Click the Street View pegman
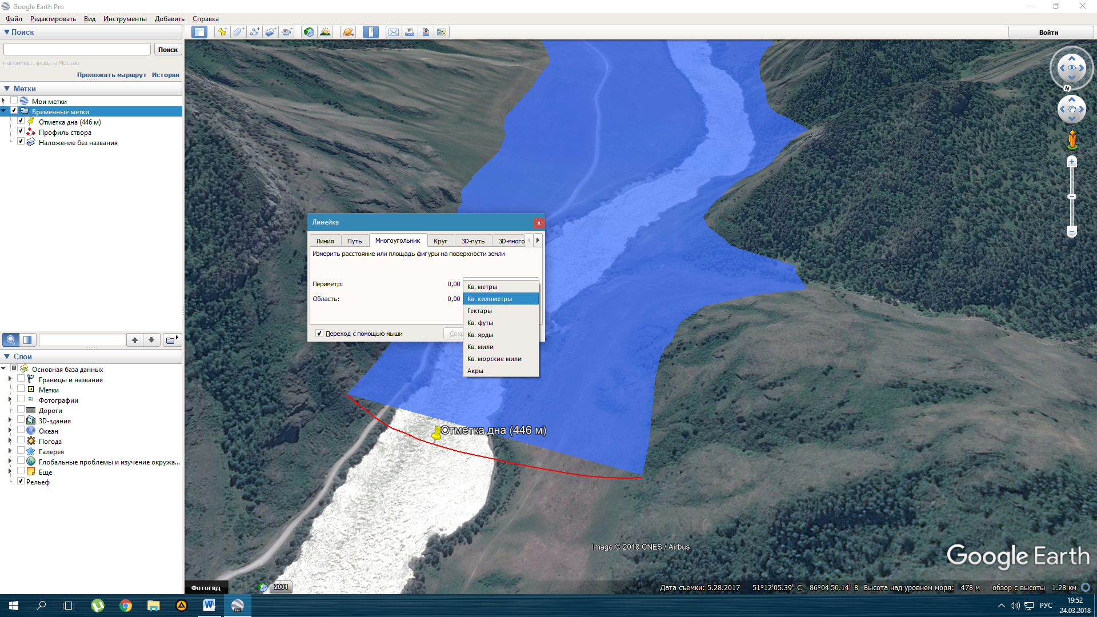 tap(1072, 140)
